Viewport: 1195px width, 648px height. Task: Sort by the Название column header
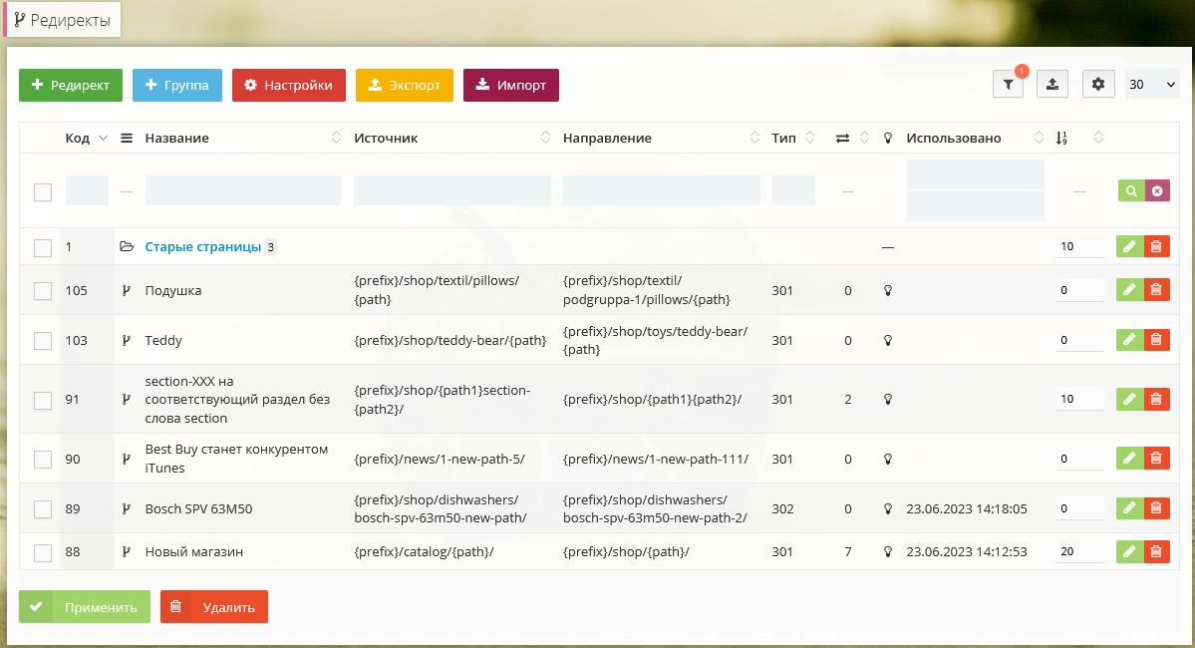click(x=176, y=138)
